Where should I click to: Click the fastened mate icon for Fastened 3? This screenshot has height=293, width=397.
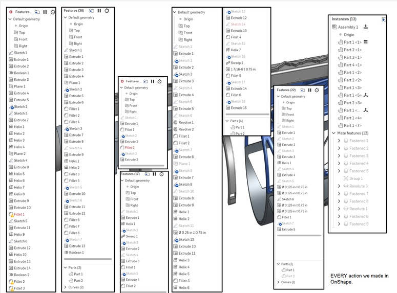(x=346, y=156)
